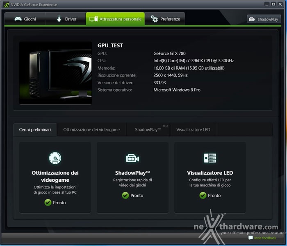Click the Ottimizzazione dei videogame card title
Image resolution: width=287 pixels, height=246 pixels.
point(55,176)
